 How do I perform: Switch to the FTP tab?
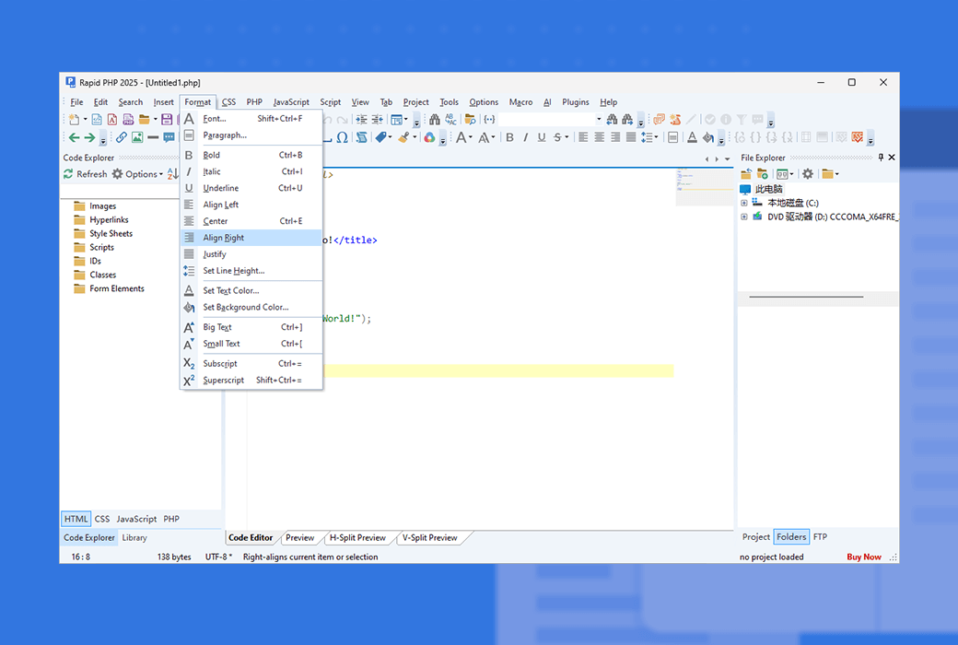click(820, 537)
